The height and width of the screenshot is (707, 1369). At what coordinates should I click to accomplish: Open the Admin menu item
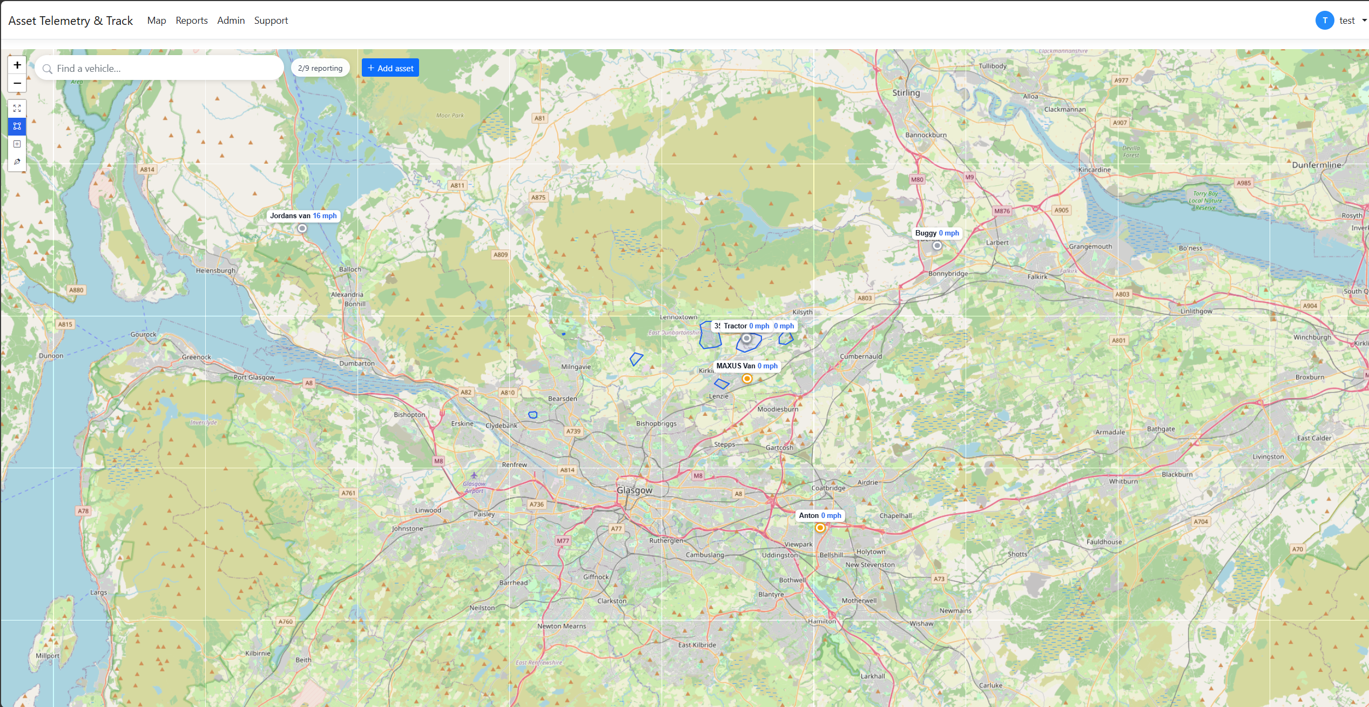click(231, 21)
